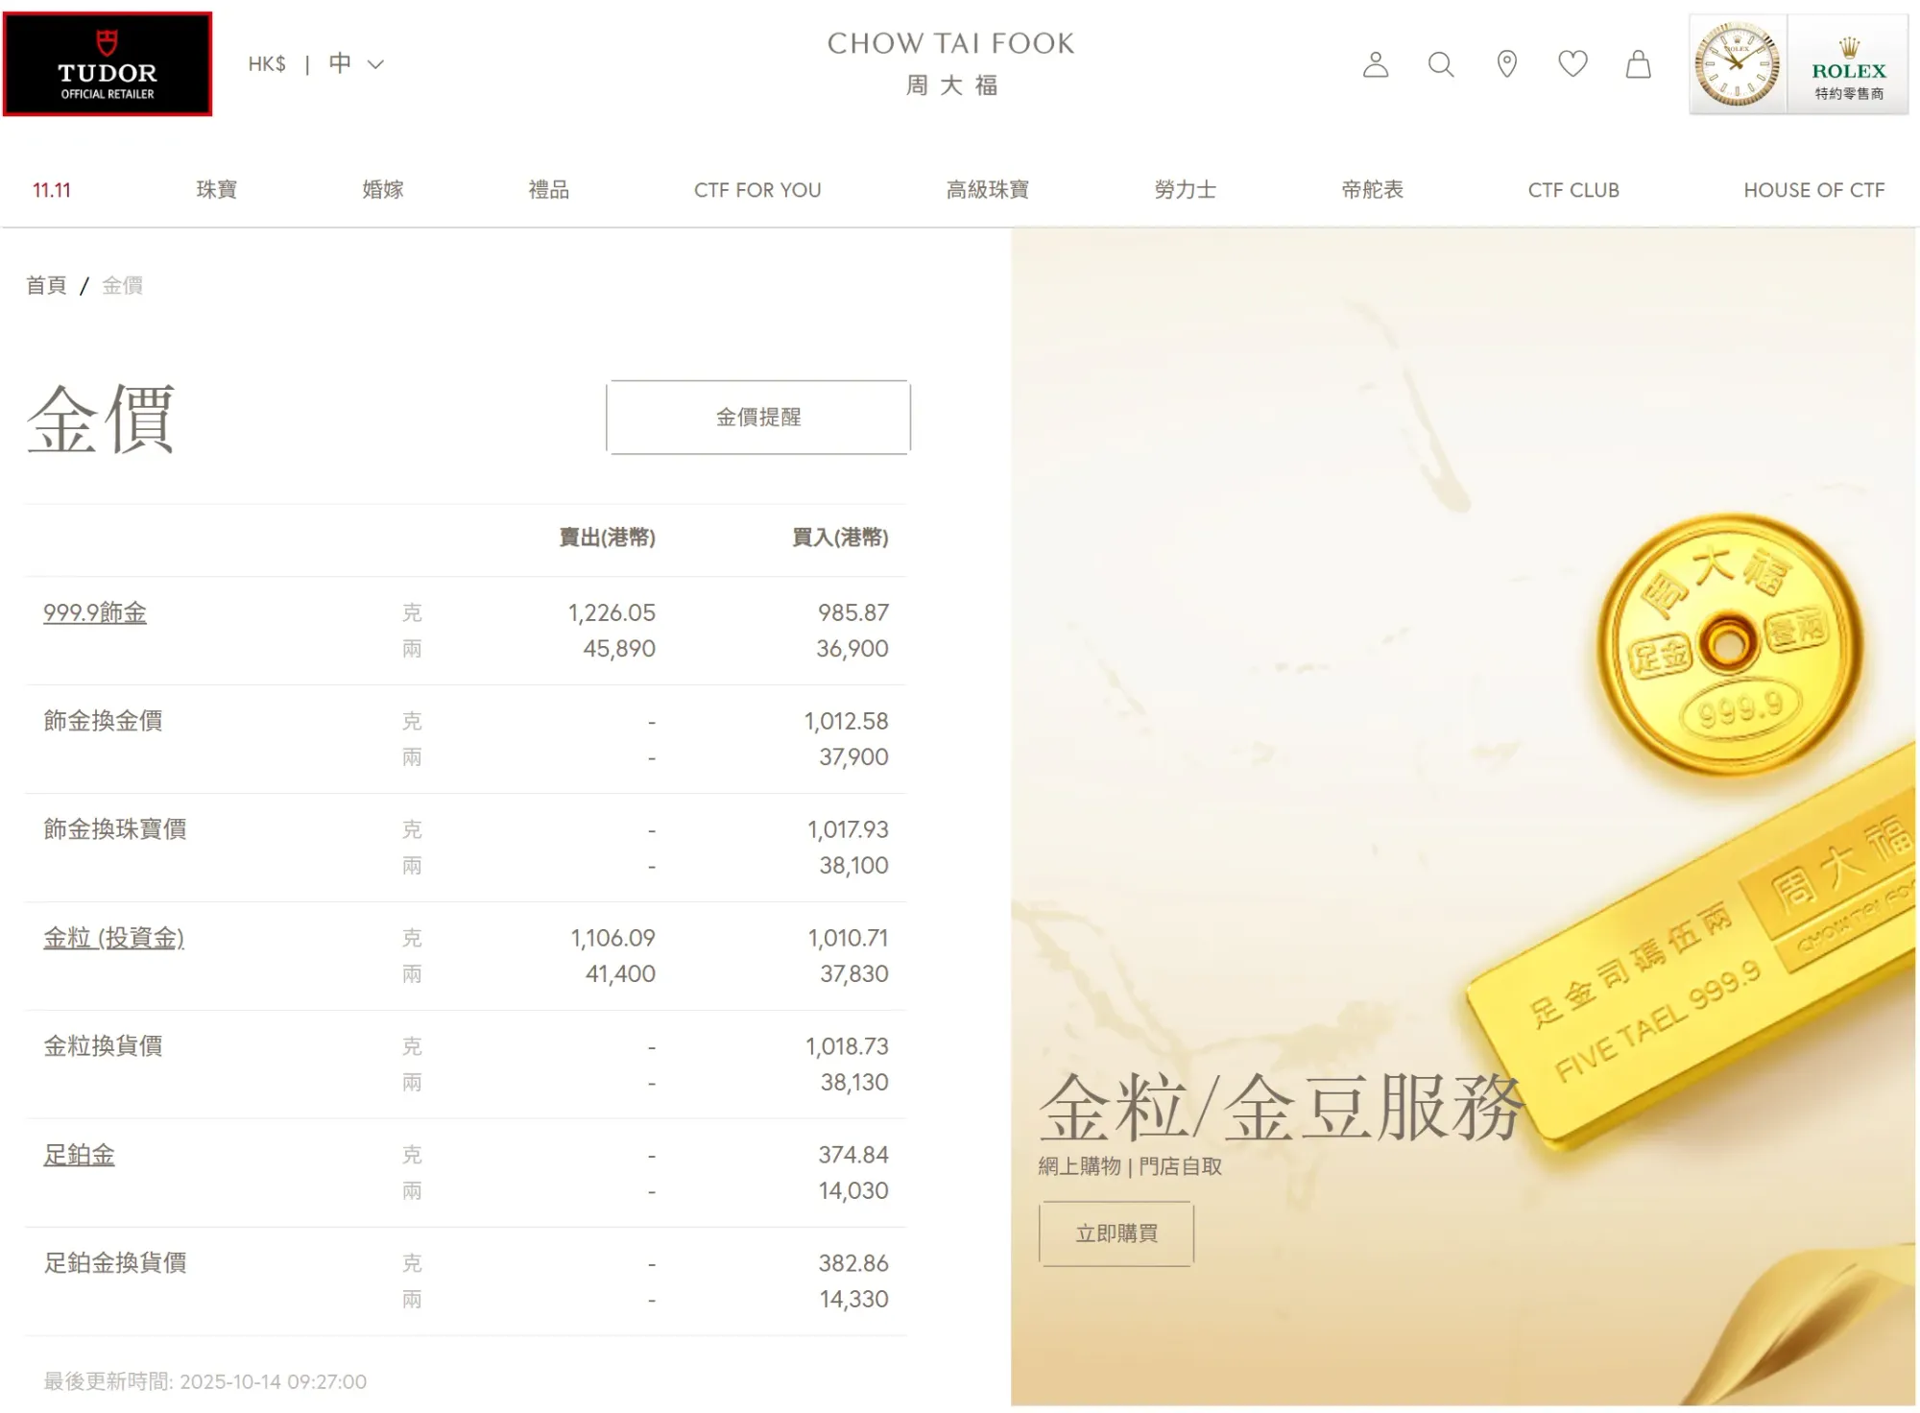Follow the 金粒 (投資金) link

click(x=113, y=938)
